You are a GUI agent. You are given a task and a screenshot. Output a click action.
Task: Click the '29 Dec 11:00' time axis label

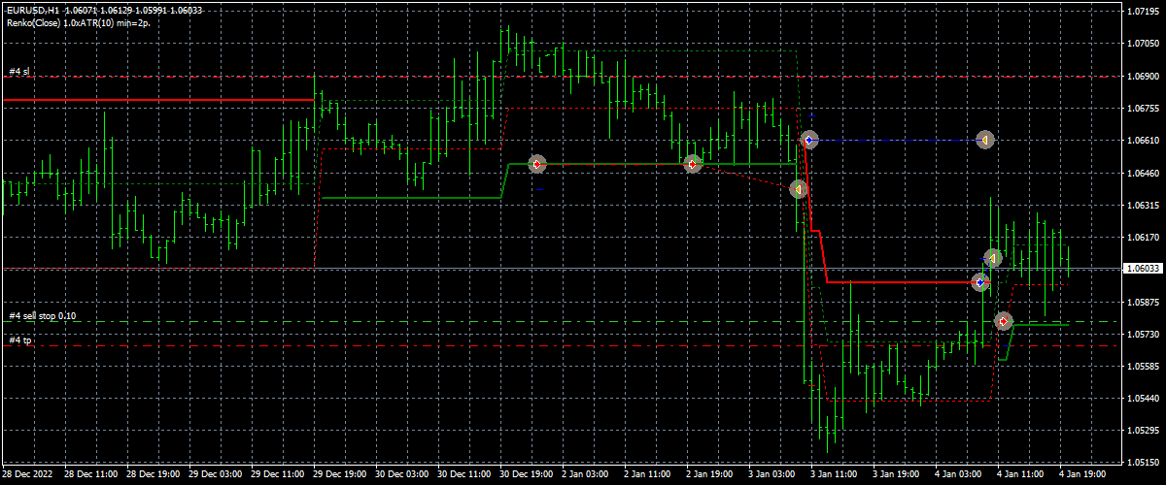[x=276, y=476]
